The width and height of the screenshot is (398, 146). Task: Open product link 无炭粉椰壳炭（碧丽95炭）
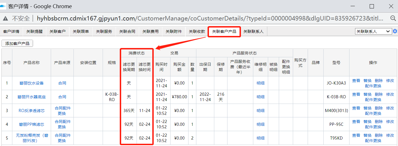click(31, 138)
